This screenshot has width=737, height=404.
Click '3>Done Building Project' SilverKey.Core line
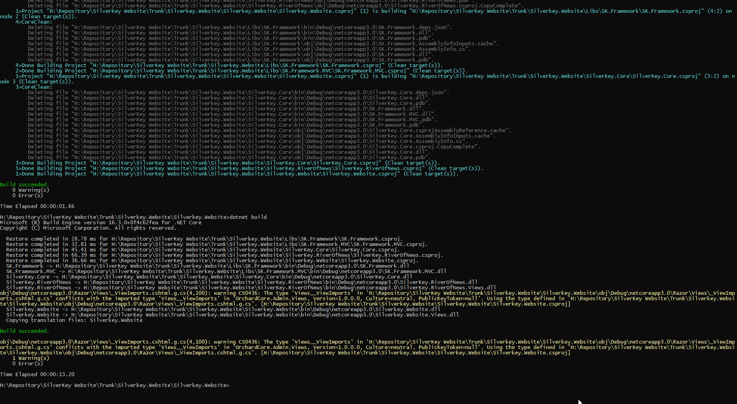tap(228, 163)
